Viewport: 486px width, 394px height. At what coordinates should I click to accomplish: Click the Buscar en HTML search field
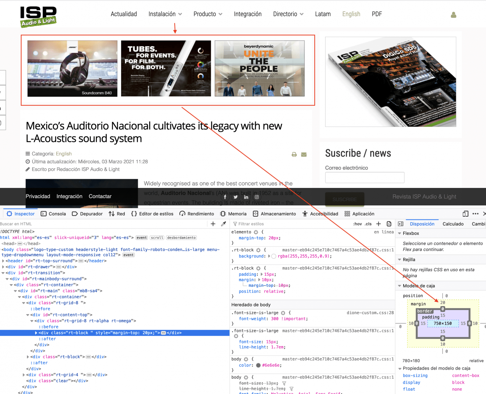(x=104, y=224)
